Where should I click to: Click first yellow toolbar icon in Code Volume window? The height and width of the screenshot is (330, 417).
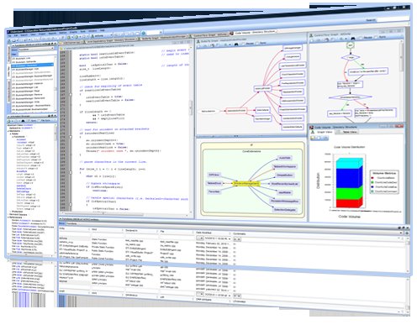pos(313,138)
